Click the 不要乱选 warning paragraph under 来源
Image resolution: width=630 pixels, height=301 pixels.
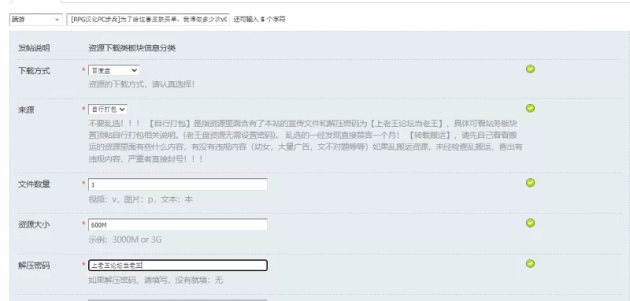point(306,141)
